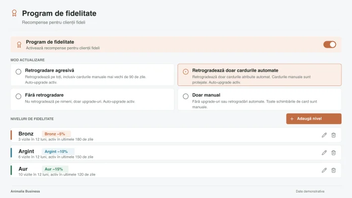Screen dimensions: 352x198
Task: Click '6 vizite în 12 luni' description
Action: 56,157
